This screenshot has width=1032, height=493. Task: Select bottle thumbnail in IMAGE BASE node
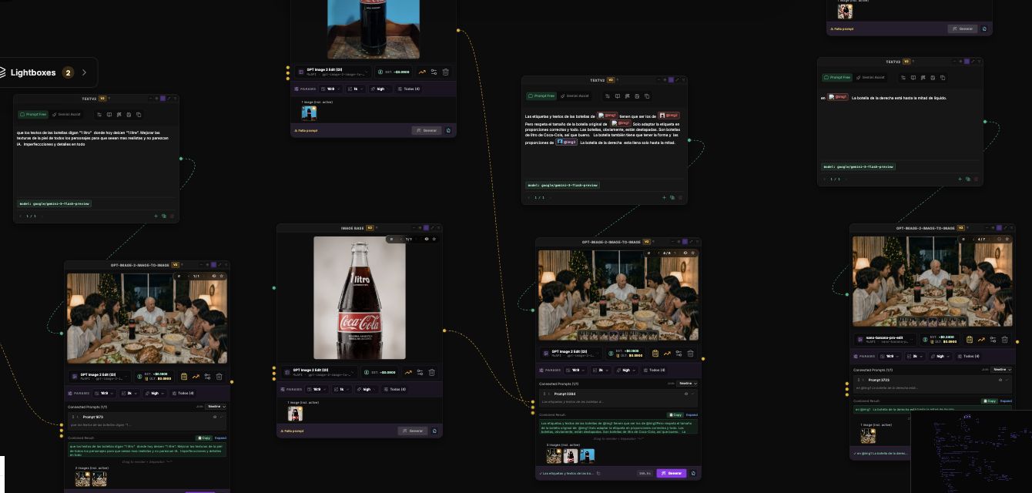[x=295, y=414]
